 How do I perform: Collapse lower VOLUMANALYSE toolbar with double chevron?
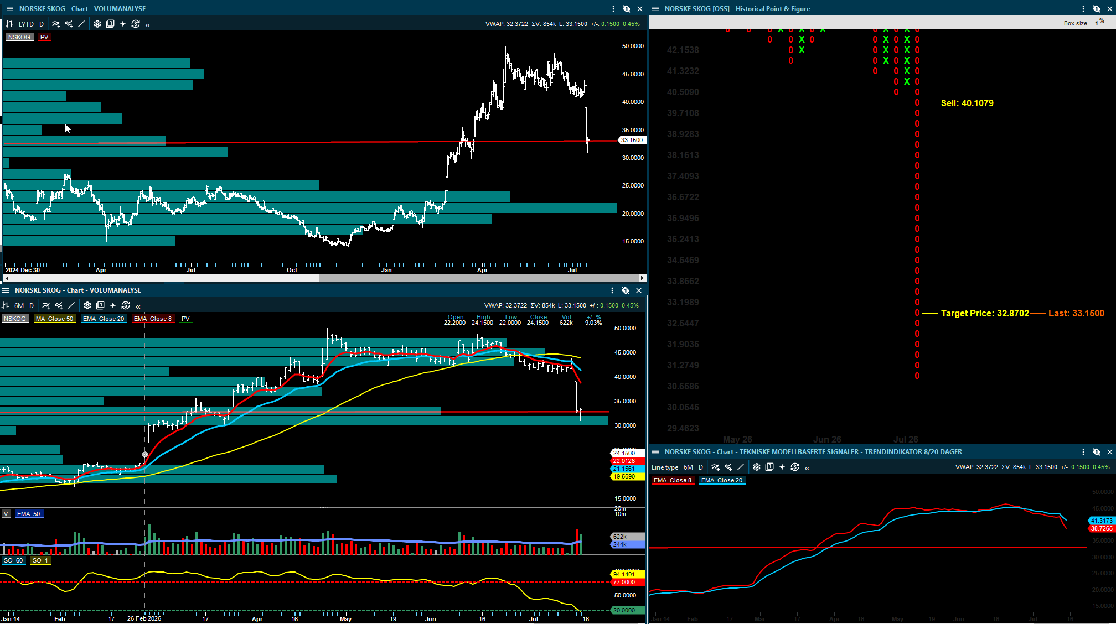tap(138, 306)
